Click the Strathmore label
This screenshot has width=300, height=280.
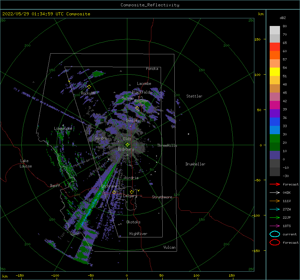click(162, 197)
